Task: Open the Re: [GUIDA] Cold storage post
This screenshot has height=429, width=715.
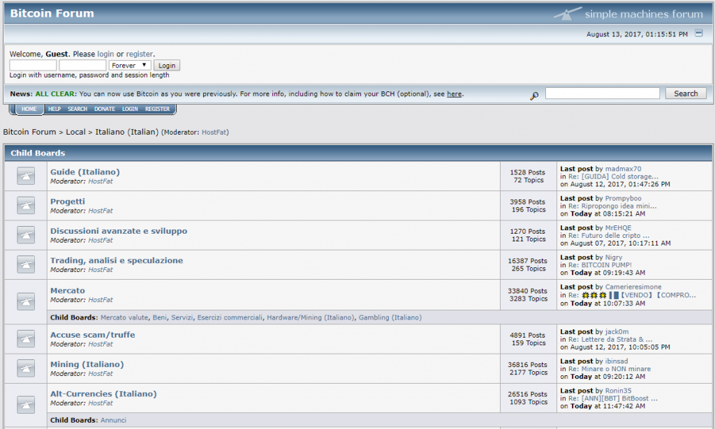Action: (x=613, y=176)
